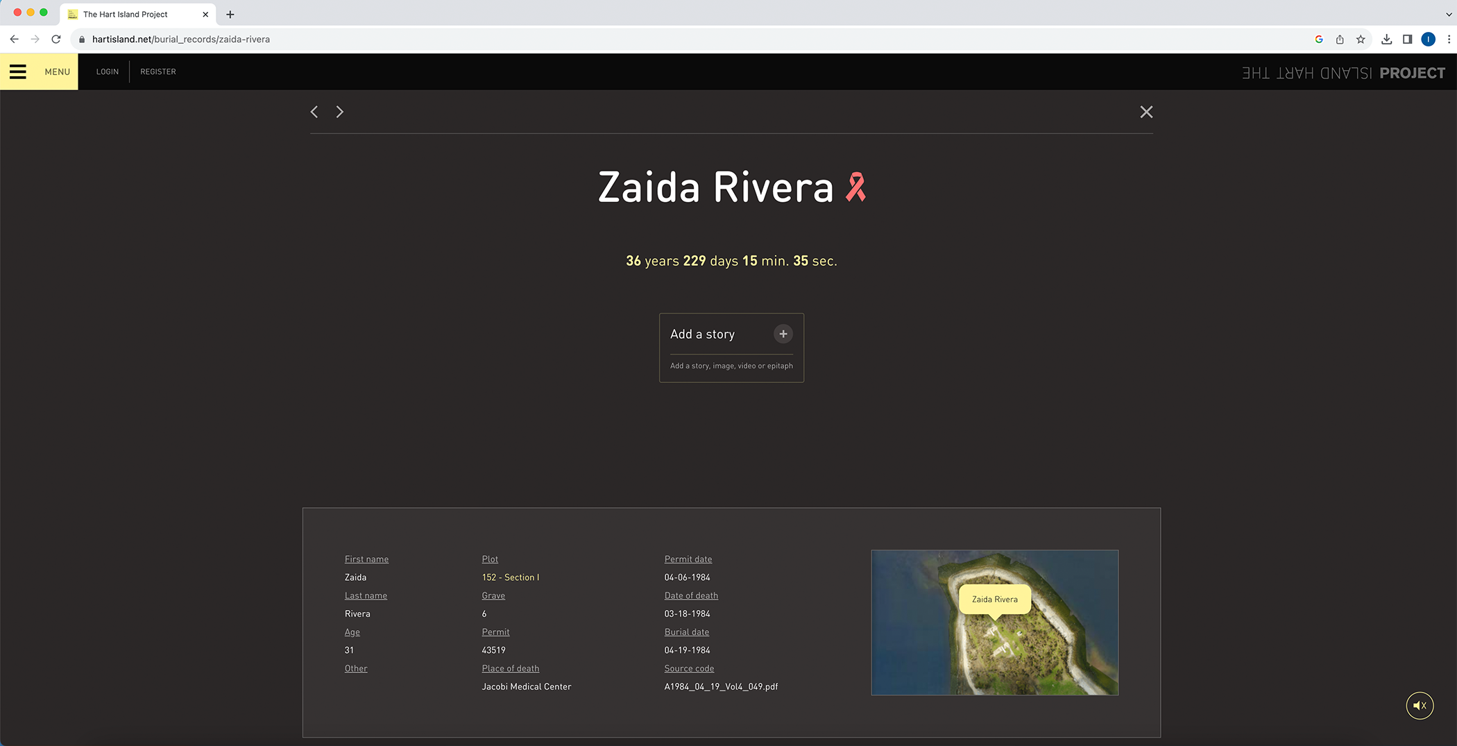Reload the page
The width and height of the screenshot is (1457, 746).
(56, 40)
